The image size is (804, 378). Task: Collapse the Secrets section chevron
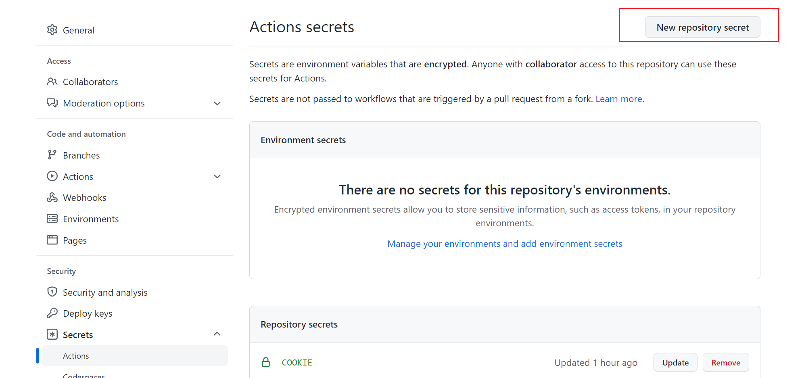217,334
